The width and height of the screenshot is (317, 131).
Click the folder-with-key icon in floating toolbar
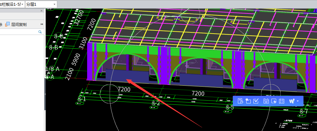click(x=248, y=101)
